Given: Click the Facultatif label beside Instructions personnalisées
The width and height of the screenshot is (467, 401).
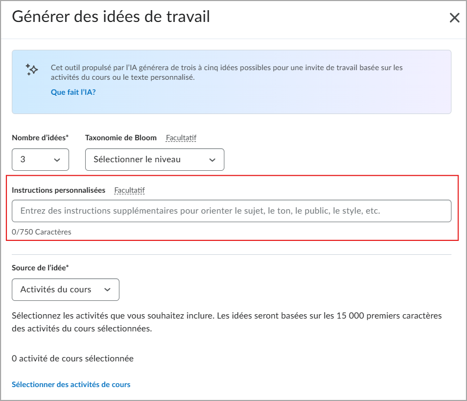Looking at the screenshot, I should click(129, 190).
